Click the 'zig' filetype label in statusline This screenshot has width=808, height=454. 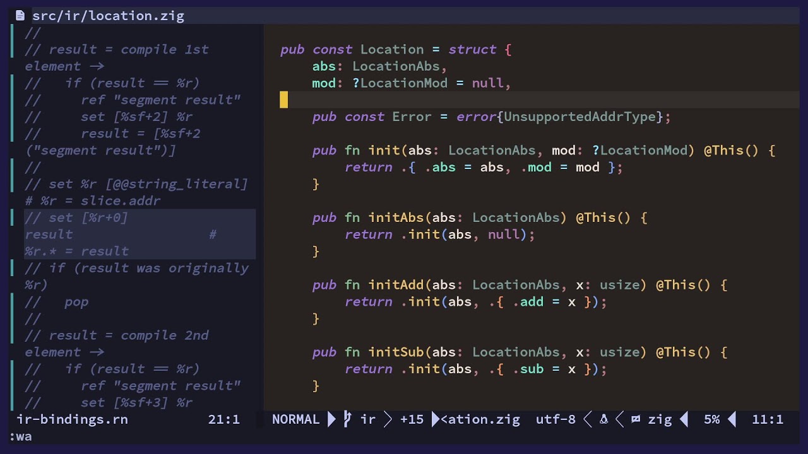tap(660, 419)
